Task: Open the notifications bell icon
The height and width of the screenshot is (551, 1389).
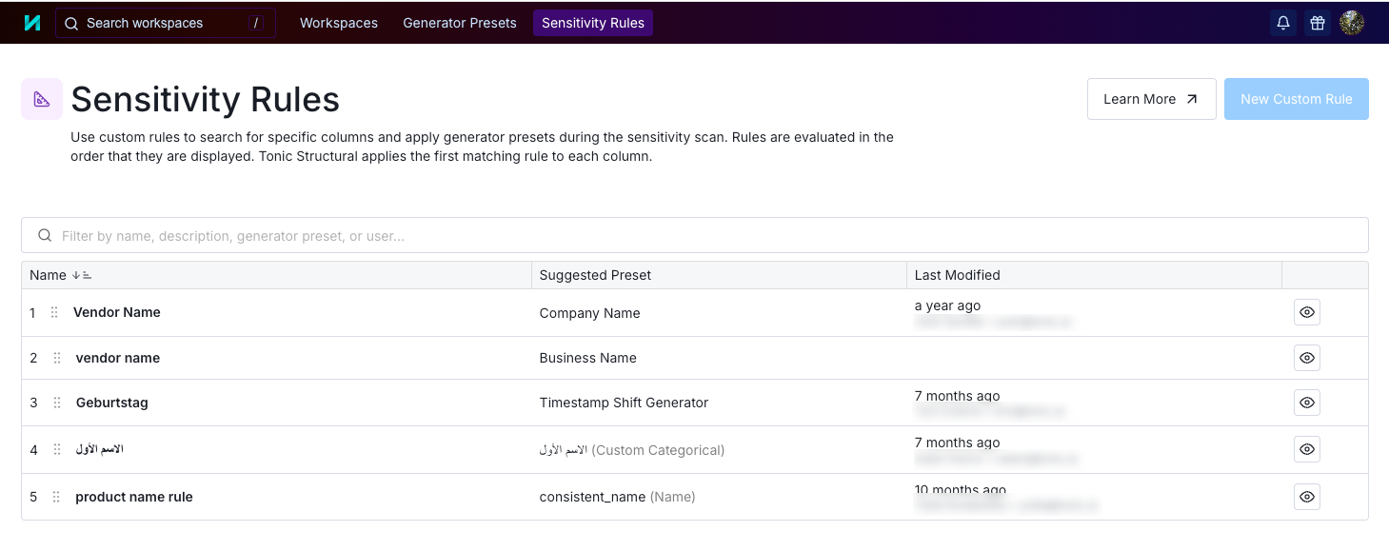Action: click(1282, 23)
